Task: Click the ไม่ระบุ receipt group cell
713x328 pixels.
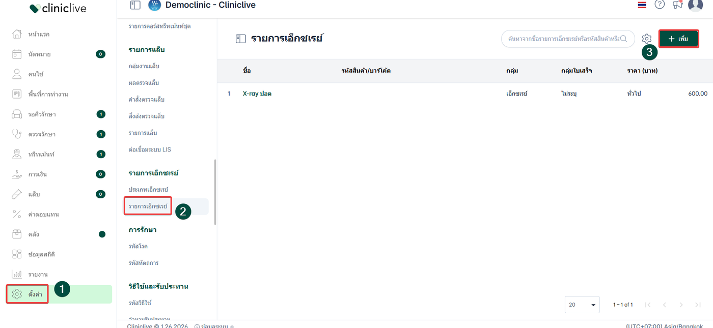Action: pyautogui.click(x=568, y=94)
